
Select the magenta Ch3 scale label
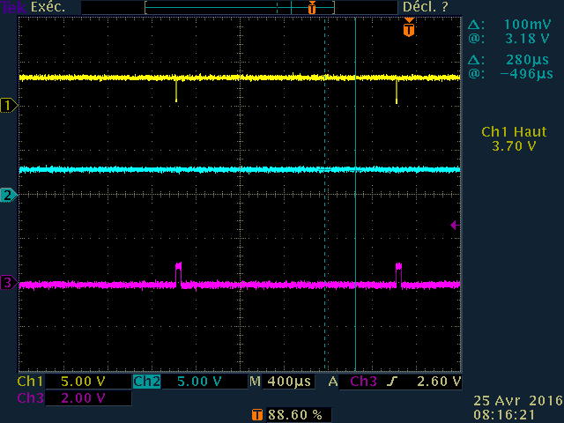point(30,398)
